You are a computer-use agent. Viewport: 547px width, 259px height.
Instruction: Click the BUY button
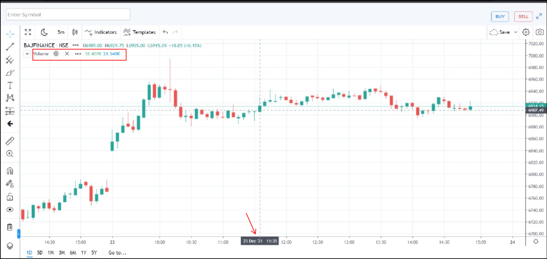(500, 16)
